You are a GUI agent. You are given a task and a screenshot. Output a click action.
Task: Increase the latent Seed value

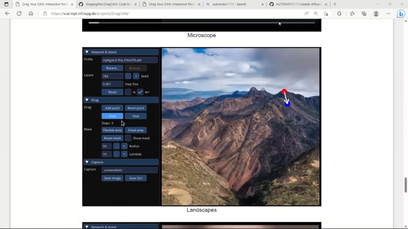136,76
